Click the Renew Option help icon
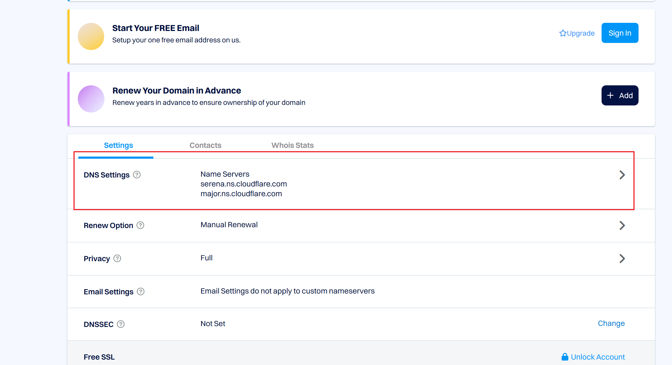This screenshot has height=365, width=672. pyautogui.click(x=140, y=225)
